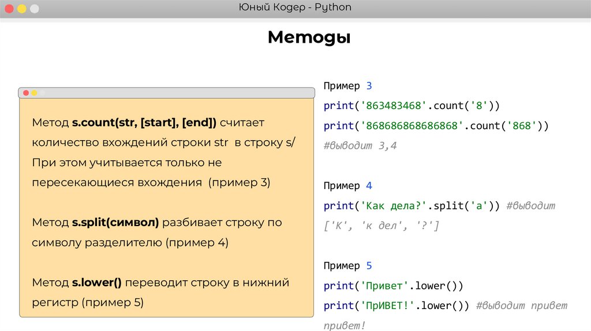Viewport: 591px width, 331px height.
Task: Click the small yellow dot on the note panel
Action: click(34, 92)
